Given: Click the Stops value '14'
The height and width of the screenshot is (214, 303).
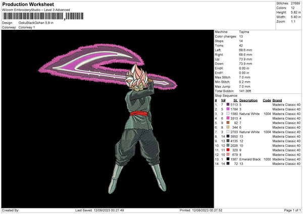Looking at the screenshot, I should pos(241,41).
